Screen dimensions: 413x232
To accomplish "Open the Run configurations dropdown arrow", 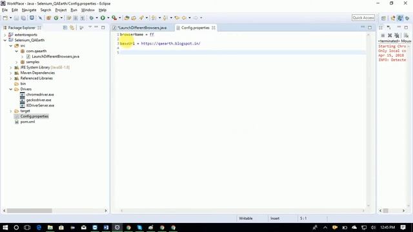I will click(108, 18).
